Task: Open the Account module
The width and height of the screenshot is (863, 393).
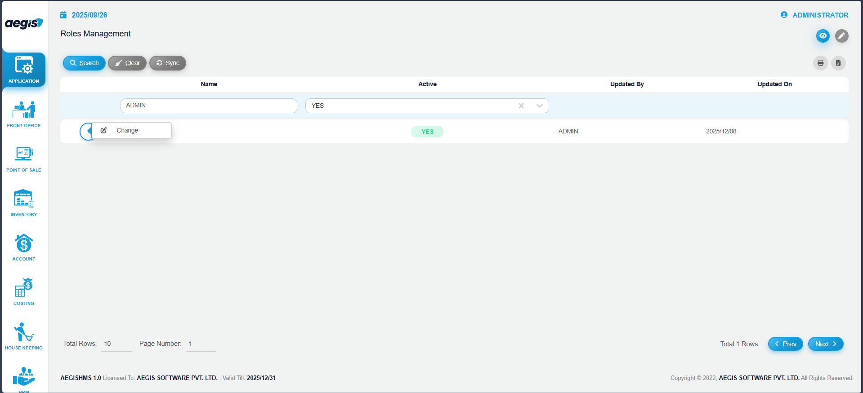Action: click(24, 247)
